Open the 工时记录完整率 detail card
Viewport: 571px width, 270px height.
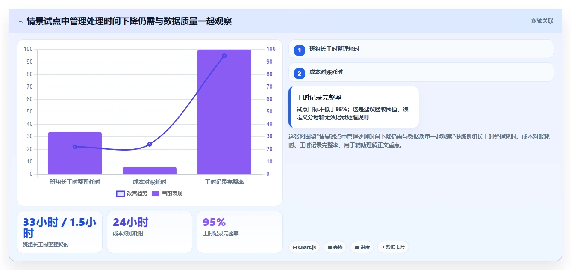354,107
